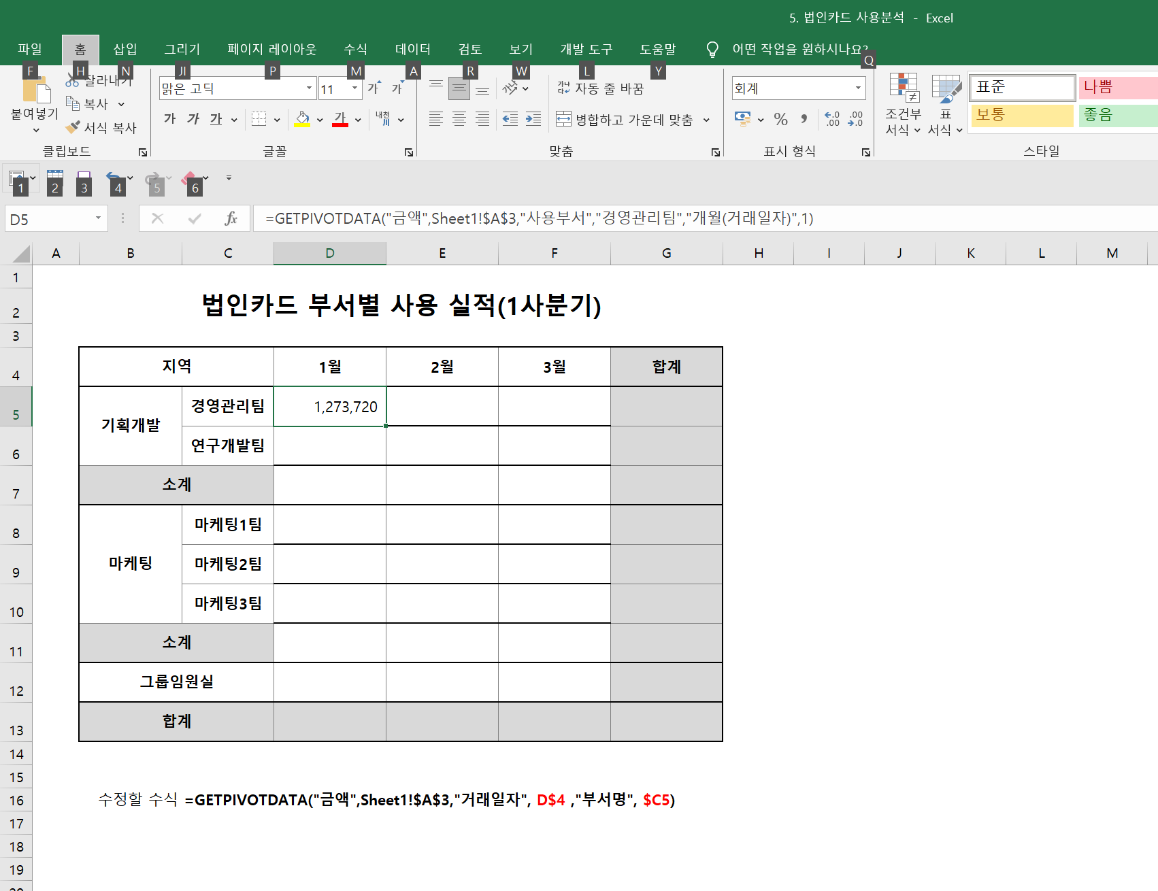Click the Paste clipboard icon
This screenshot has height=891, width=1158.
coord(36,89)
